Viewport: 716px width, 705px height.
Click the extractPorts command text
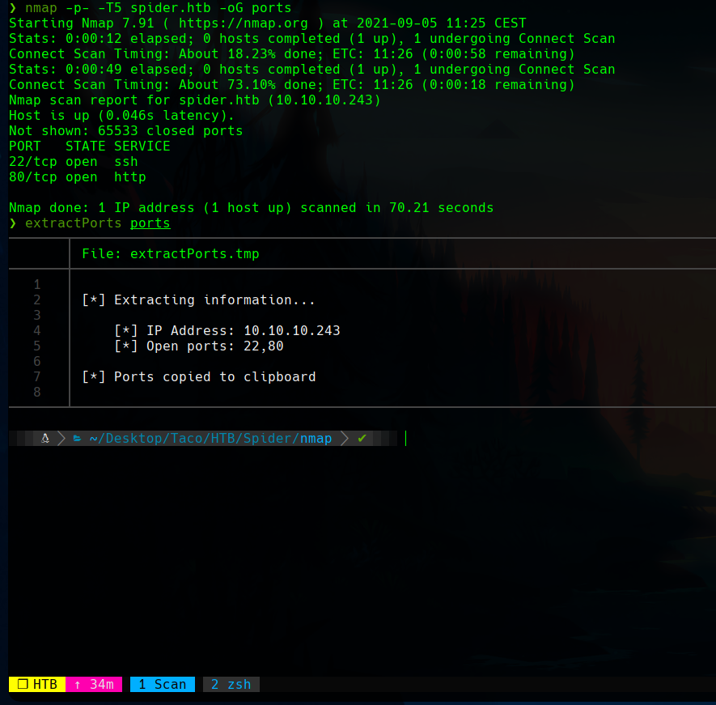click(73, 223)
